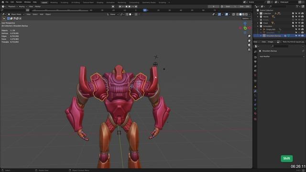This screenshot has height=172, width=306.
Task: Open the Edit menu
Action: coord(12,2)
